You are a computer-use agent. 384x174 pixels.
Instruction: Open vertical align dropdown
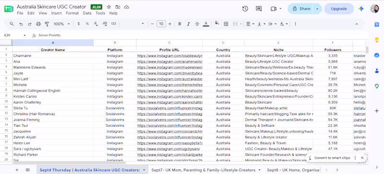(x=261, y=24)
